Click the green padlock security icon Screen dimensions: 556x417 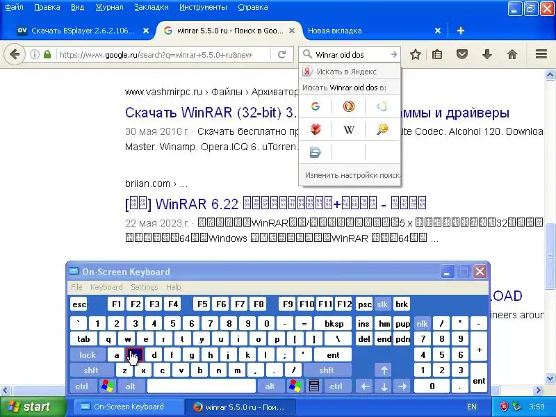[x=47, y=54]
